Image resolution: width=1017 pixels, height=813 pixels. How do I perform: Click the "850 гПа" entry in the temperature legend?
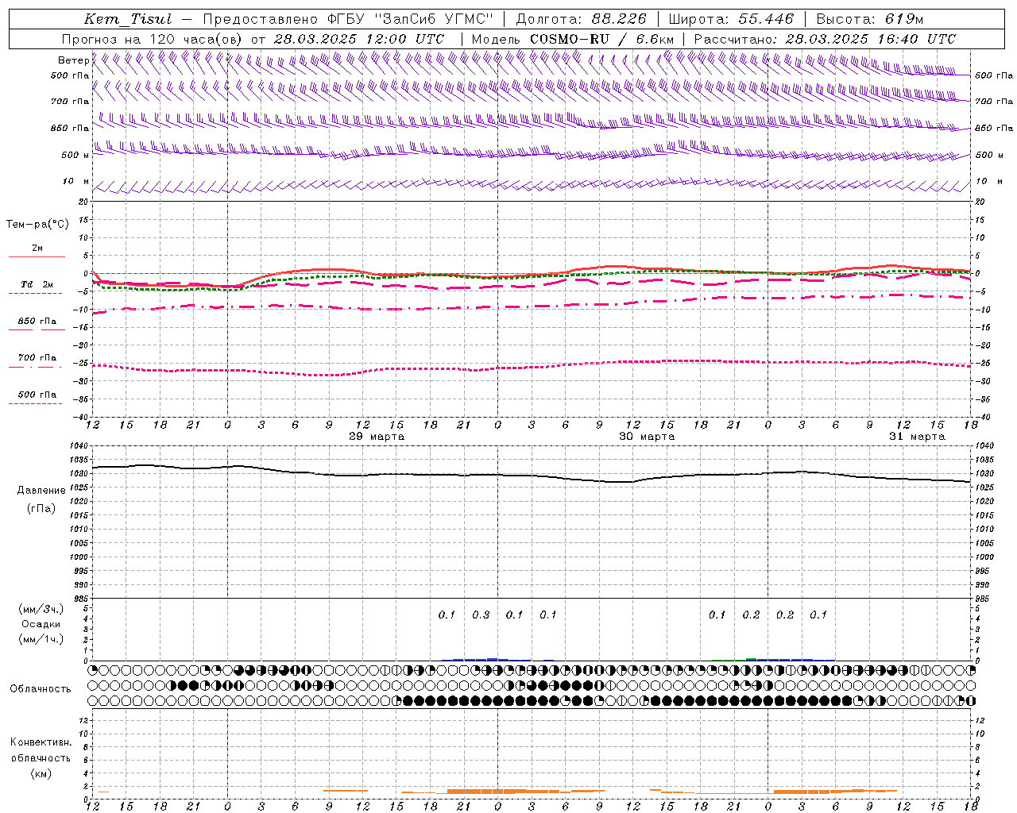click(x=37, y=322)
